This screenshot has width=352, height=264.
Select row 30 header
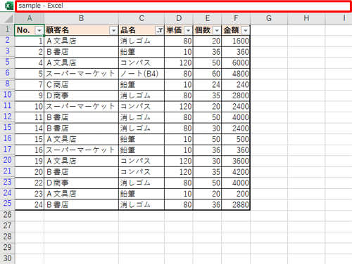[x=8, y=258]
